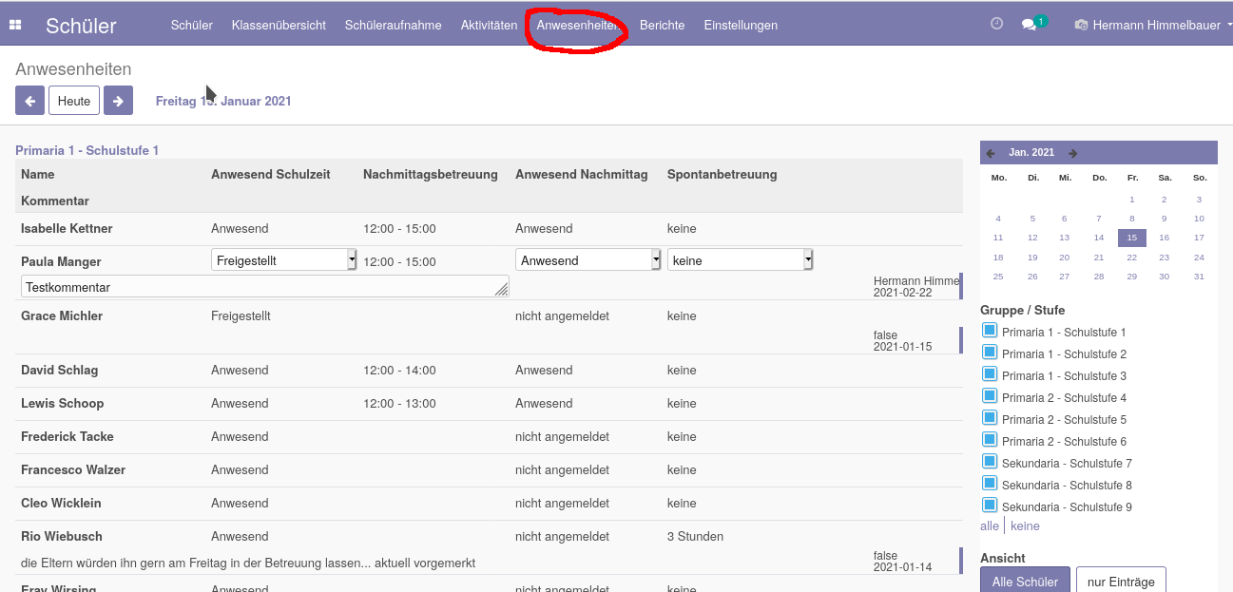Open the Klassenübersicht menu
The image size is (1233, 592).
click(x=279, y=26)
